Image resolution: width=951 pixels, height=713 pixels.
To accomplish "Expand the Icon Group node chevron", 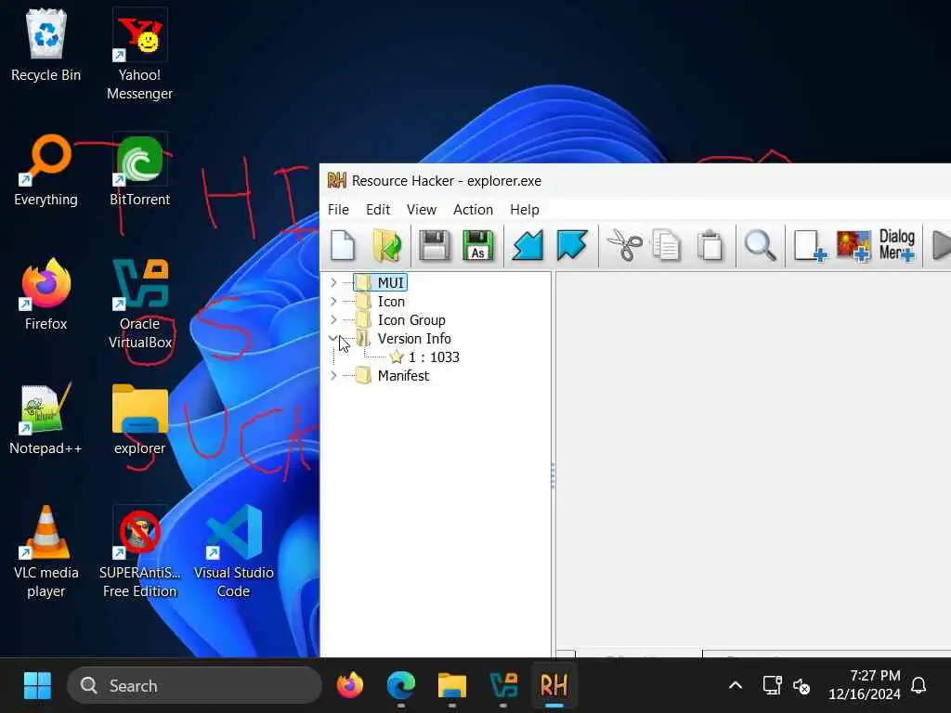I will (333, 319).
